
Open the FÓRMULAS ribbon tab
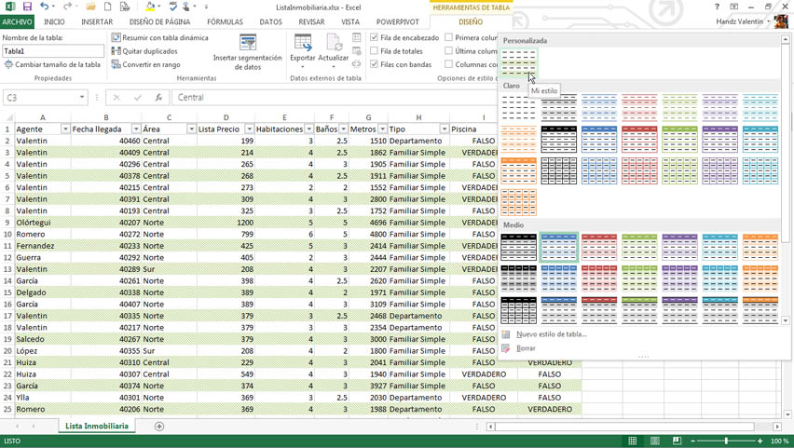[x=225, y=21]
